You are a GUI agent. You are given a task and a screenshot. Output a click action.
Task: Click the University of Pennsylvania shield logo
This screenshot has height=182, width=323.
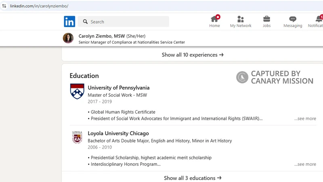(77, 92)
